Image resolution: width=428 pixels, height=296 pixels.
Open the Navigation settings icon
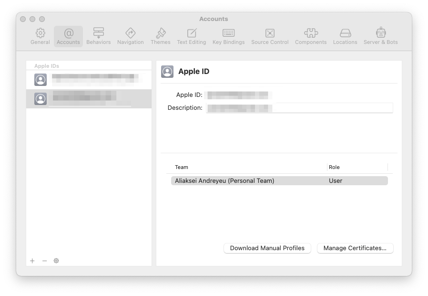pos(130,36)
